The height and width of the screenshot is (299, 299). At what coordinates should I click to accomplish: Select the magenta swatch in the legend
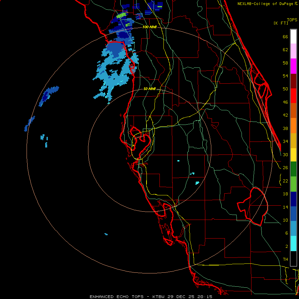(x=293, y=66)
